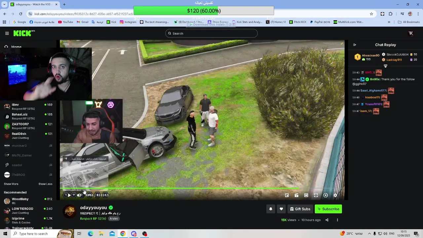The height and width of the screenshot is (238, 423).
Task: Open the Instagram bookmark
Action: 128,22
